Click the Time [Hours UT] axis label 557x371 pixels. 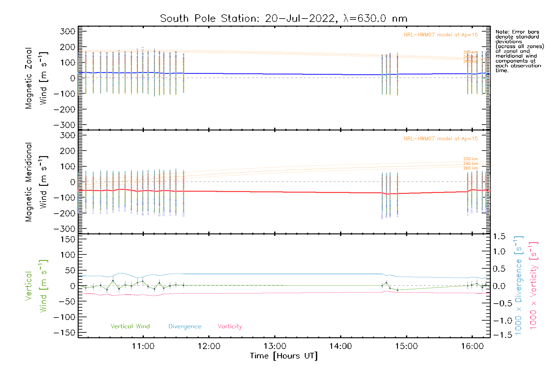[283, 356]
